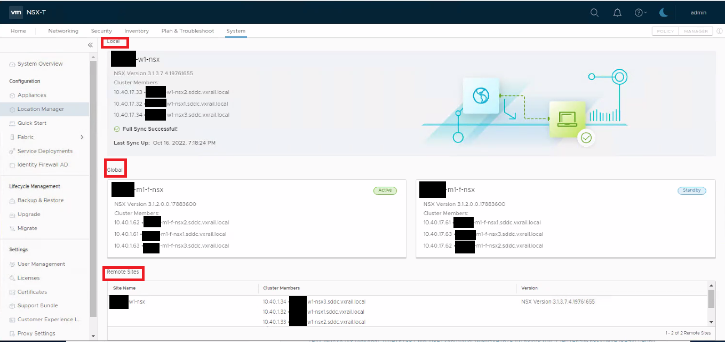The width and height of the screenshot is (725, 342).
Task: Click the Backup & Restore icon
Action: pyautogui.click(x=12, y=201)
